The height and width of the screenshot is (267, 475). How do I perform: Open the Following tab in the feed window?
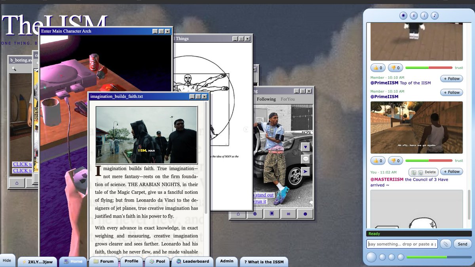click(266, 99)
